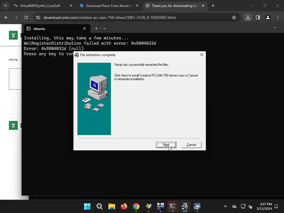Viewport: 284px width, 213px height.
Task: Click the upper green CNET download logo
Action: (x=13, y=35)
